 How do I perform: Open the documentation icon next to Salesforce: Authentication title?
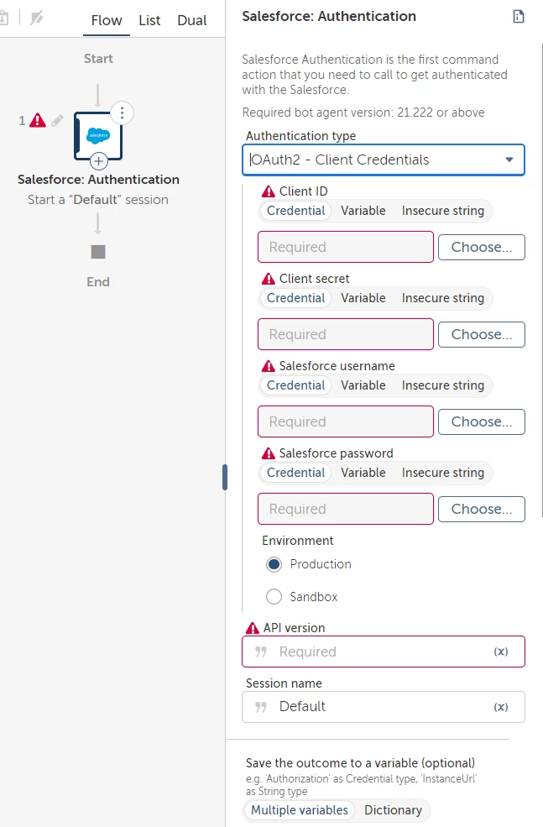519,16
